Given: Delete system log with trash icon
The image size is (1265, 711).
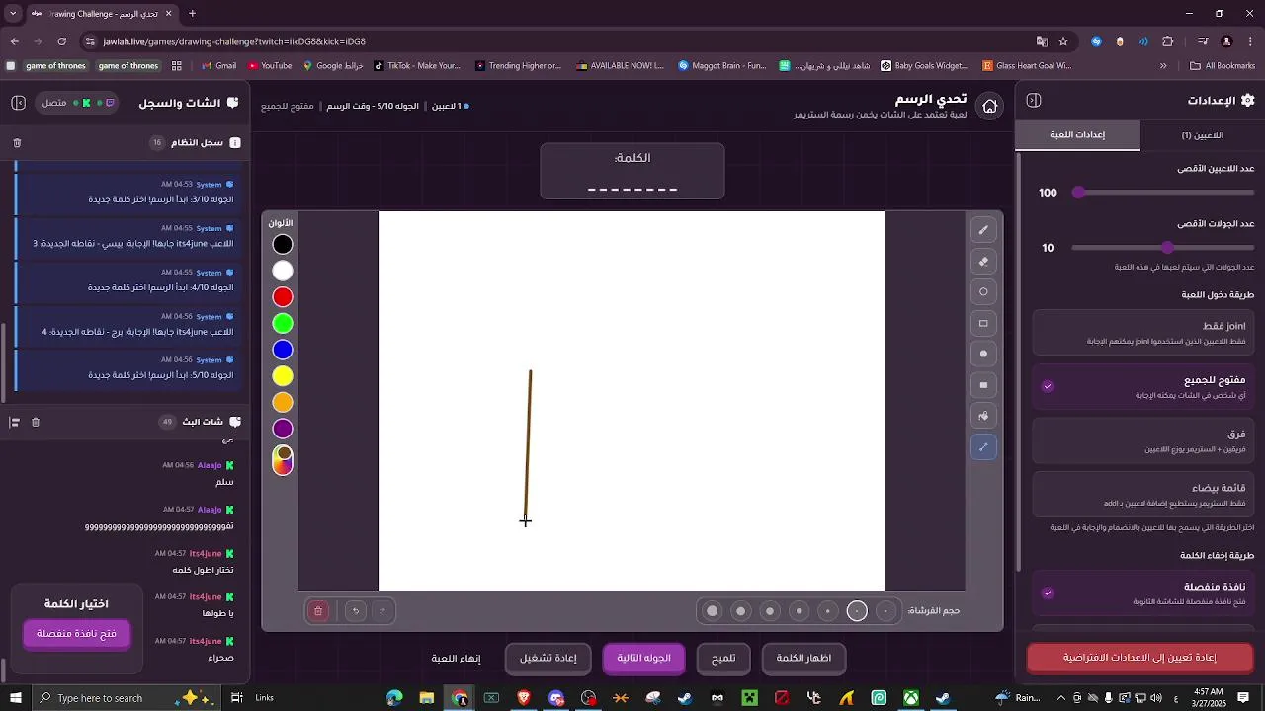Looking at the screenshot, I should pos(17,143).
